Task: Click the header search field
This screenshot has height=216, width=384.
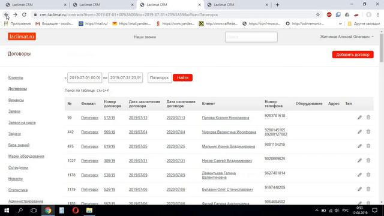Action: (251, 37)
